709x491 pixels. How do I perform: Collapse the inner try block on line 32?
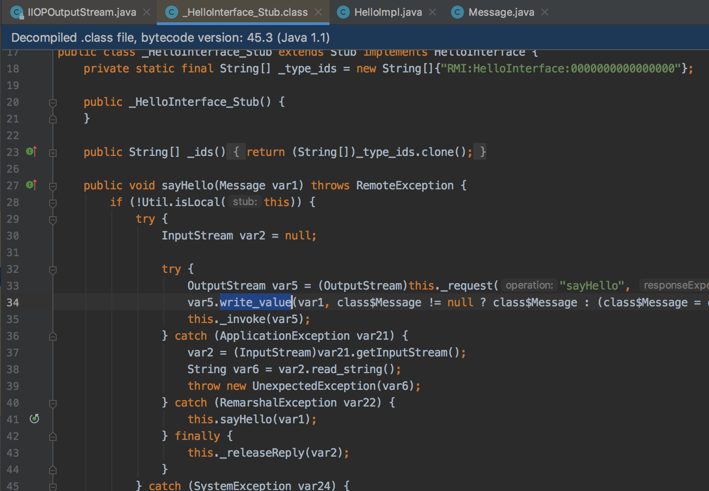pos(53,269)
